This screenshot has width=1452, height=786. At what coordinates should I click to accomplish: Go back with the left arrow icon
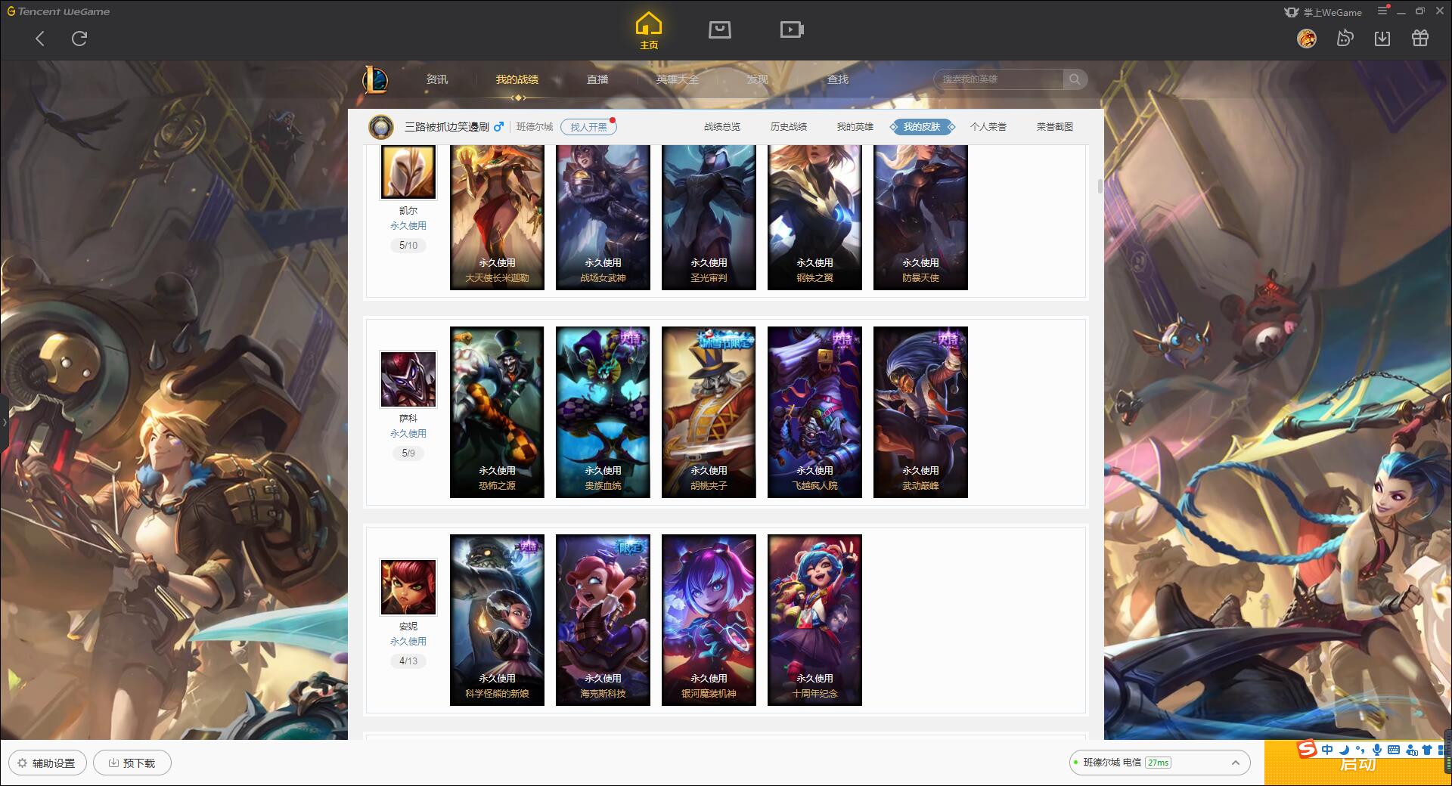(x=40, y=39)
